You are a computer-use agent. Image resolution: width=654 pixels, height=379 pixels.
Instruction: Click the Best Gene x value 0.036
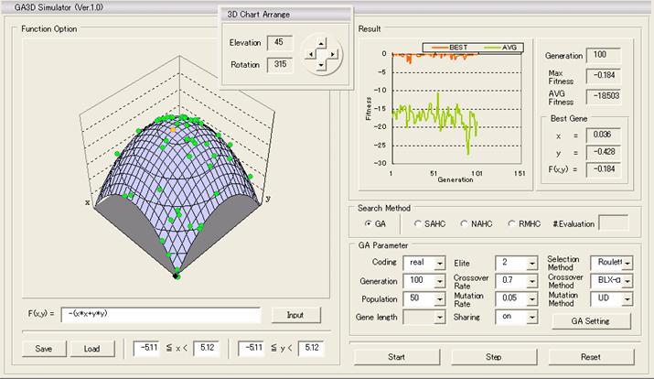click(603, 135)
